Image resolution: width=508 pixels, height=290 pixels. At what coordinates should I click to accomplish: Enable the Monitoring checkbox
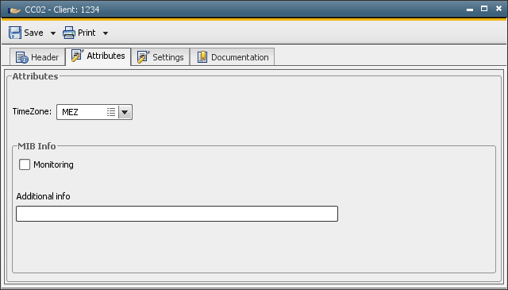(x=25, y=164)
